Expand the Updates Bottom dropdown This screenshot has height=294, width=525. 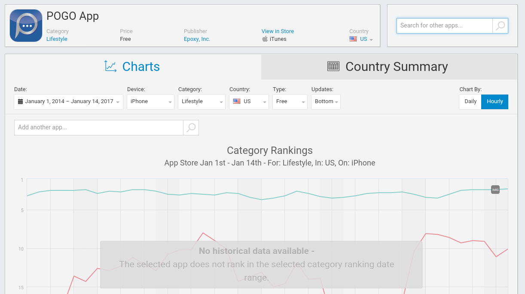coord(326,102)
